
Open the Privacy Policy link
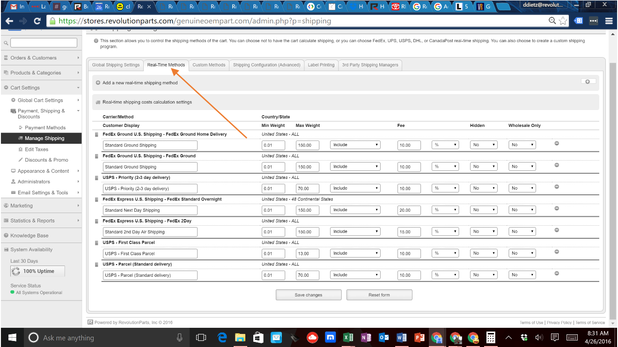tap(559, 323)
